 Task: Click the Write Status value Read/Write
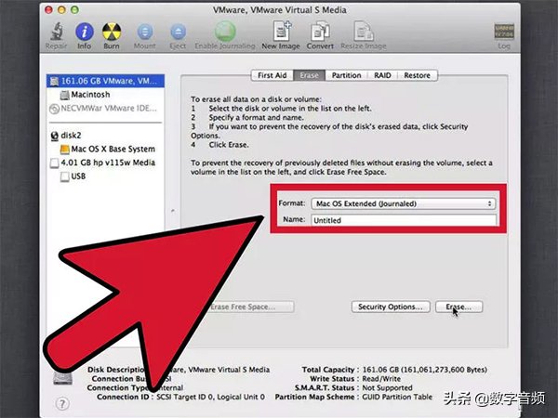(381, 379)
